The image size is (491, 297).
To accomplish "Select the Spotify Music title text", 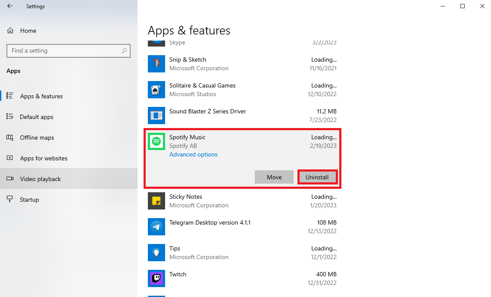I will click(x=187, y=137).
